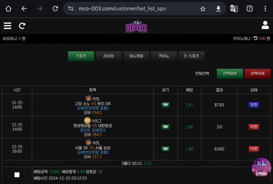The height and width of the screenshot is (184, 273).
Task: Open the hamburger menu icon
Action: point(7,26)
